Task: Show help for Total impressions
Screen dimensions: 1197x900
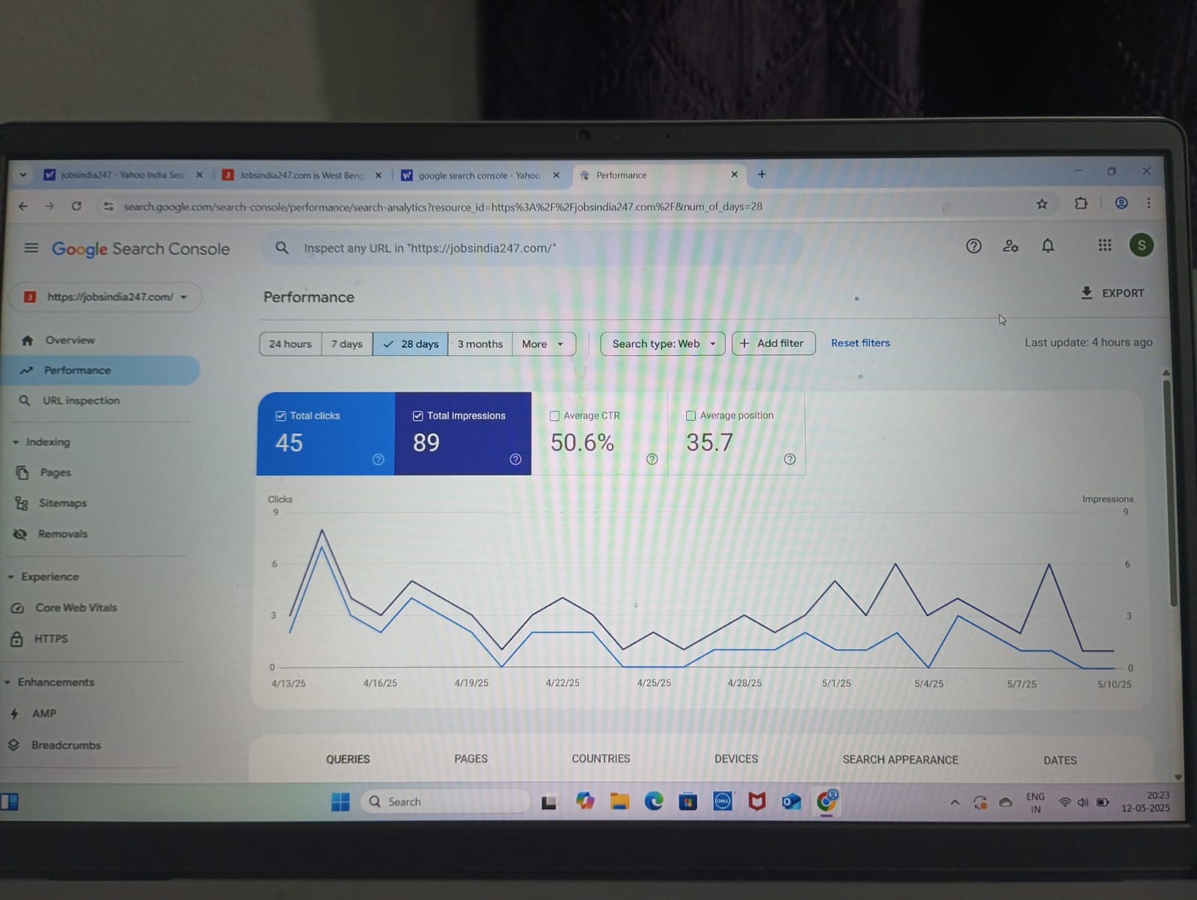Action: coord(515,459)
